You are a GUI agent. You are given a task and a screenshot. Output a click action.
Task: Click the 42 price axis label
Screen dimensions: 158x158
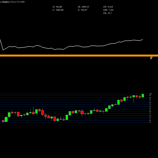click(x=150, y=120)
